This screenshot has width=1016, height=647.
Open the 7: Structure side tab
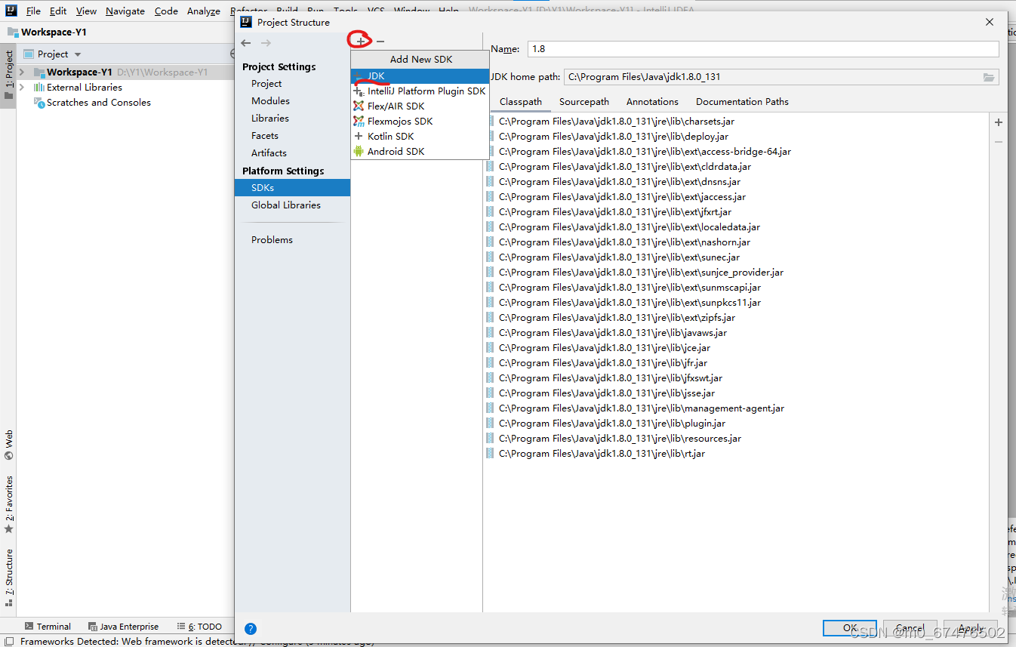coord(8,578)
